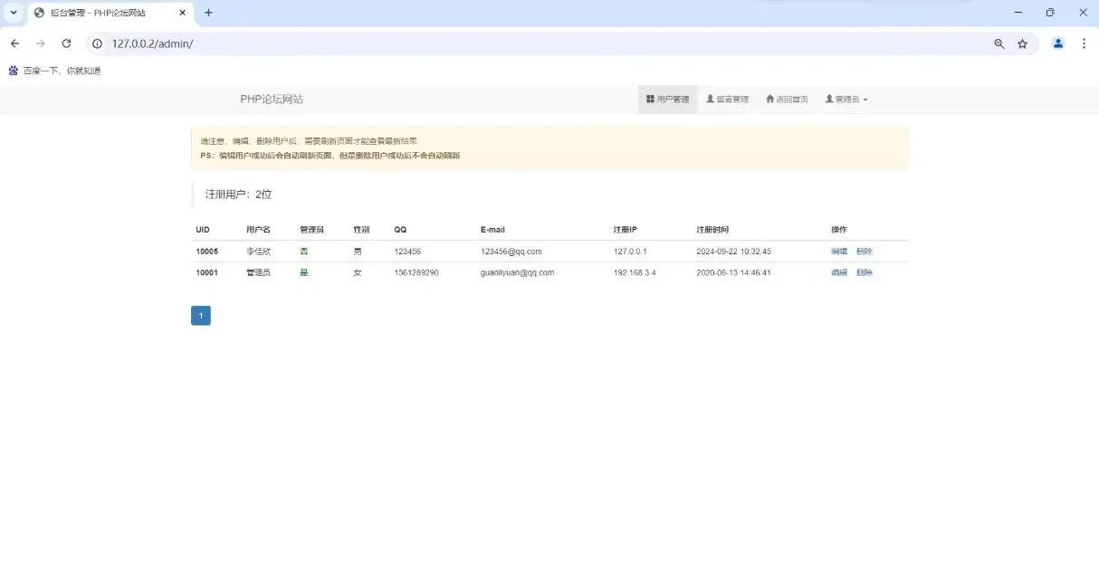Screen dimensions: 1099x580
Task: Edit user 李佳欣 via 编辑 link
Action: click(839, 252)
